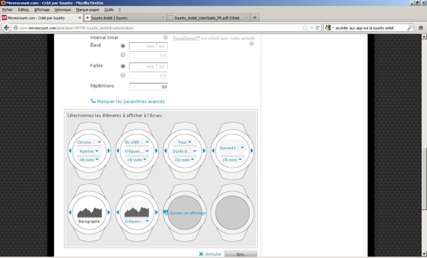Image resolution: width=427 pixels, height=258 pixels.
Task: Select the km radio button under Élevé
Action: [x=123, y=55]
